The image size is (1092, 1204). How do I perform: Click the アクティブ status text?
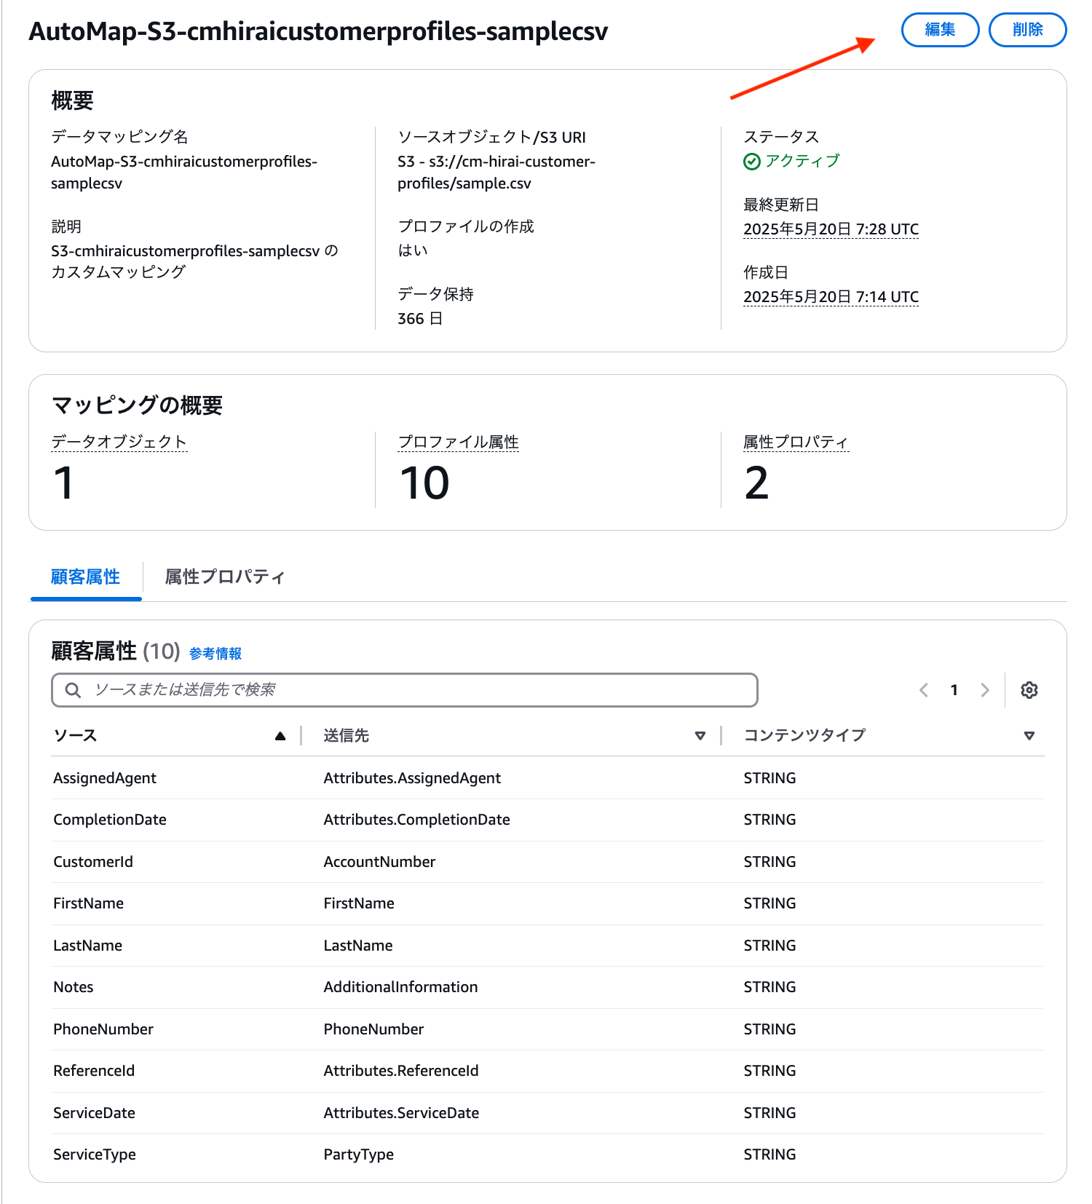[802, 161]
